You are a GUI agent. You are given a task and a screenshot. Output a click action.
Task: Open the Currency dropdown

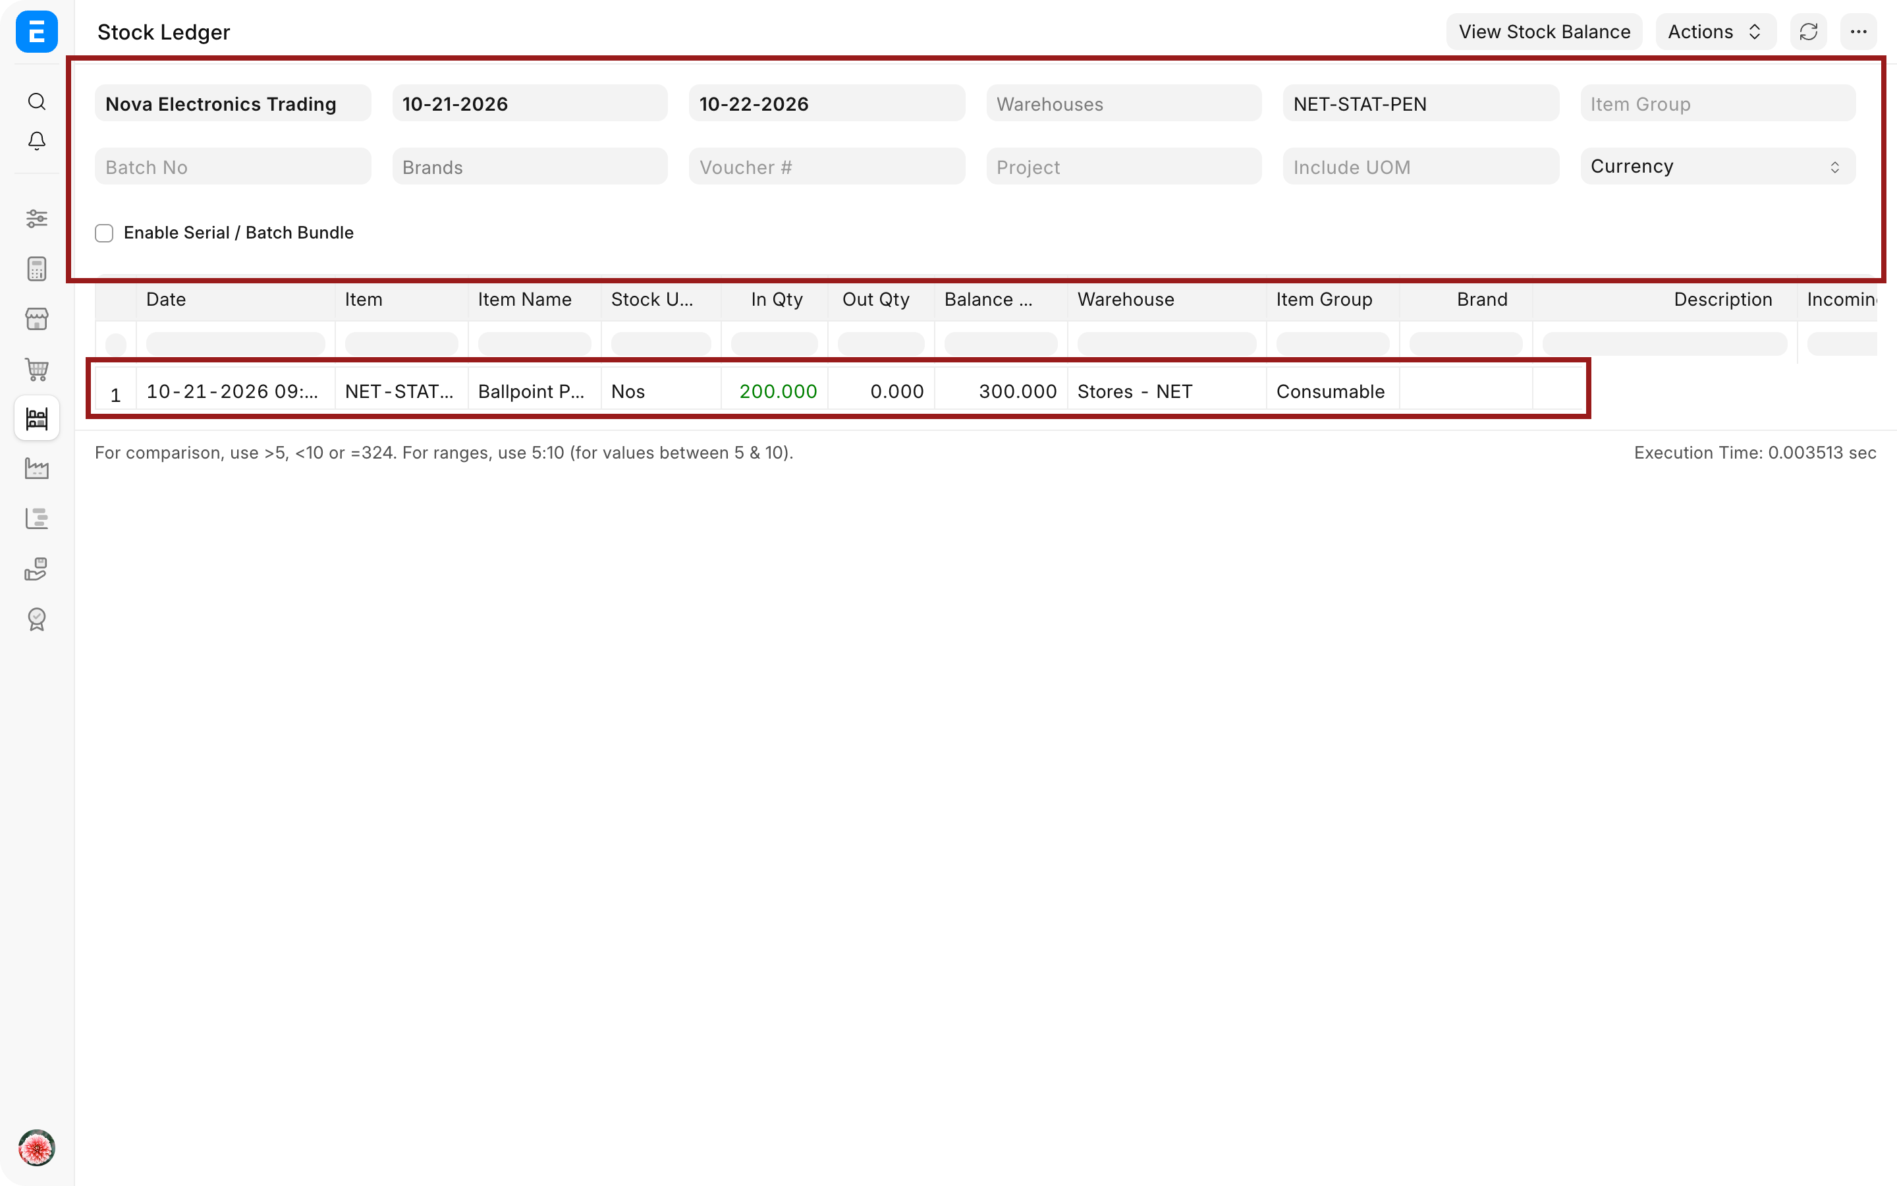point(1717,166)
